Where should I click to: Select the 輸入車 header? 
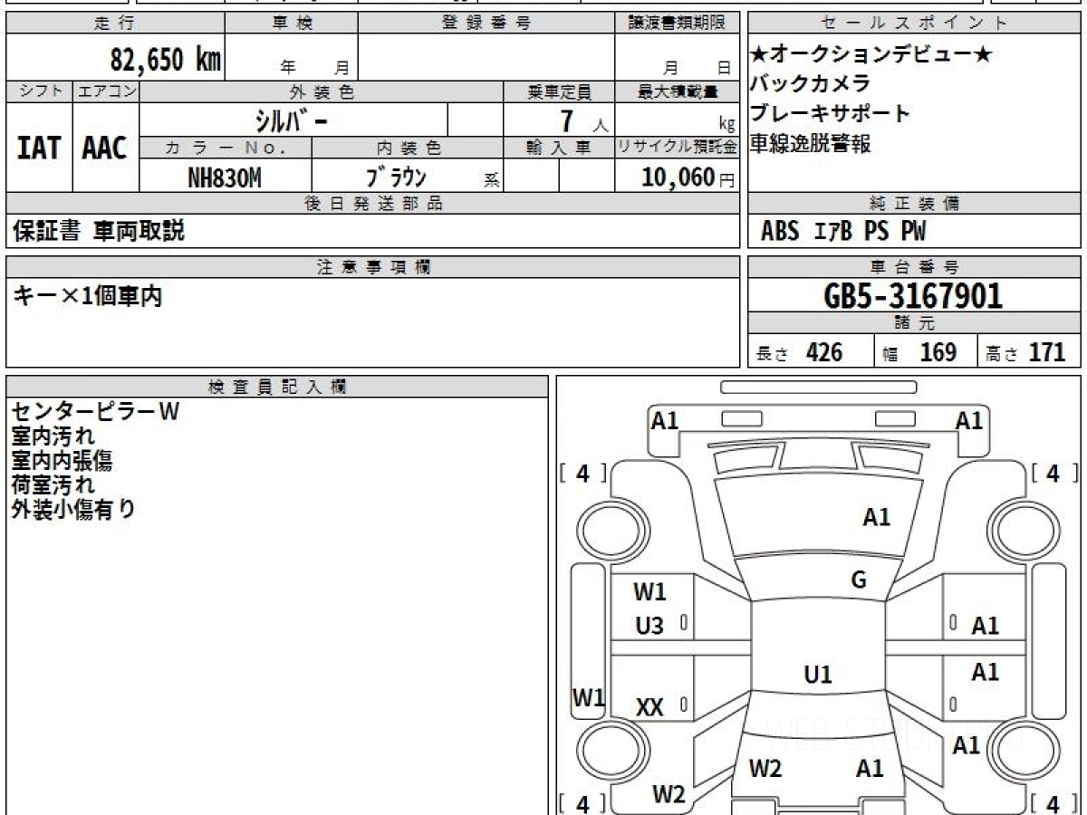tap(559, 148)
